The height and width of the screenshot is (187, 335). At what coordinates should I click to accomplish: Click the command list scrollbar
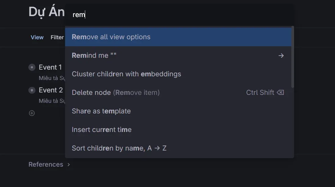pos(293,57)
